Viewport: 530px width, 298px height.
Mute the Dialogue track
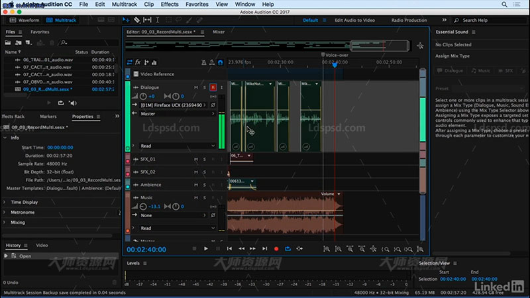coord(196,87)
